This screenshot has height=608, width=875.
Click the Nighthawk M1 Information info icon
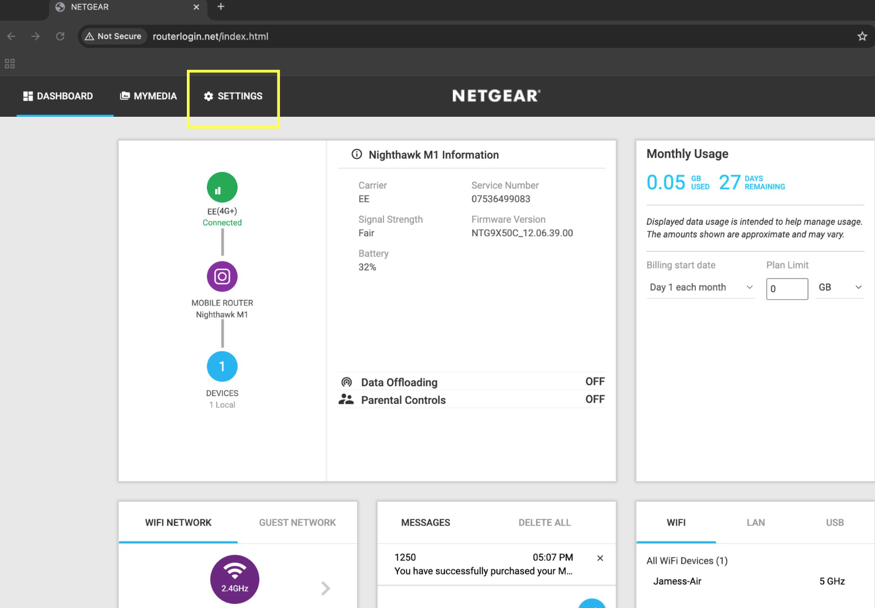[x=357, y=154]
